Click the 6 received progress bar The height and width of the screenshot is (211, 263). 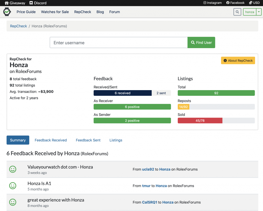coord(123,93)
